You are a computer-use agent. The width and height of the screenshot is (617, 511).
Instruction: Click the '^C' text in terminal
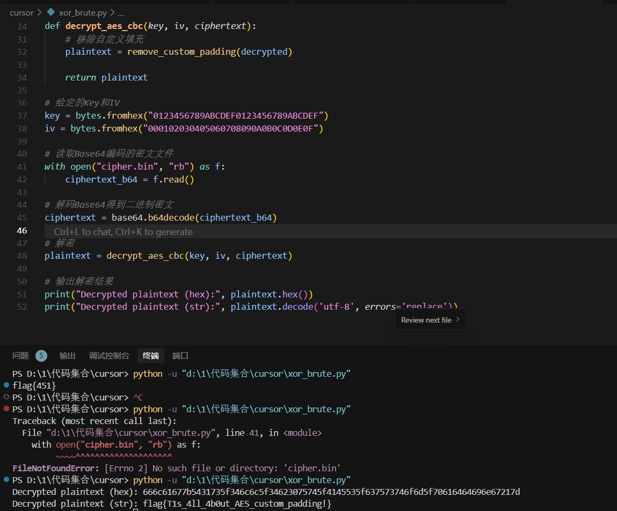pyautogui.click(x=138, y=397)
